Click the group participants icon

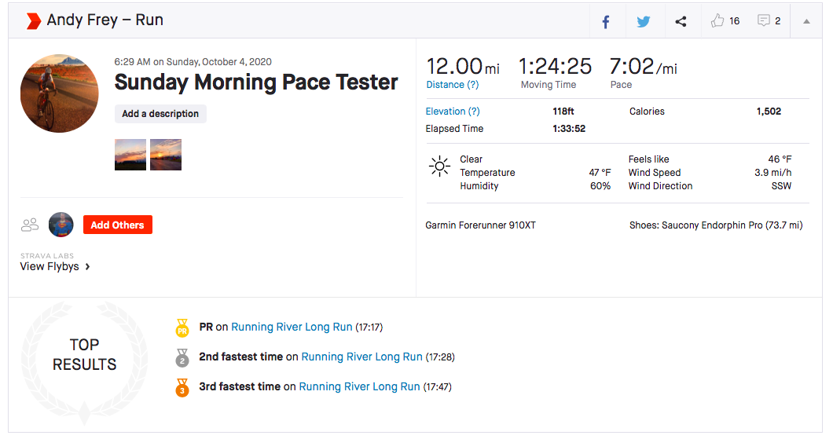point(30,225)
